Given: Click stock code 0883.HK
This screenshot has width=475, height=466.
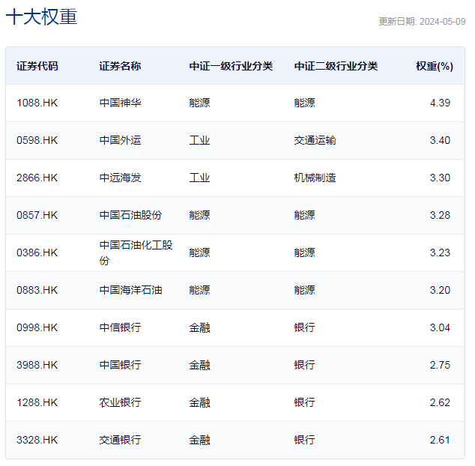Looking at the screenshot, I should pos(37,290).
